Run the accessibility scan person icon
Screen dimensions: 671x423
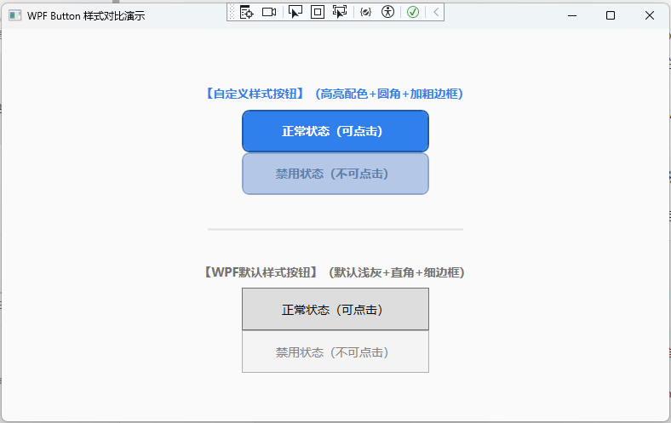387,12
